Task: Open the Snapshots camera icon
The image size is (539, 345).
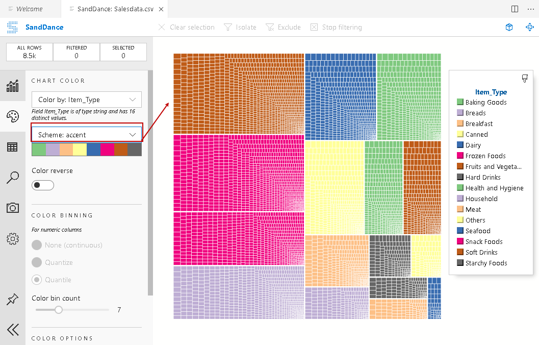Action: pyautogui.click(x=13, y=208)
